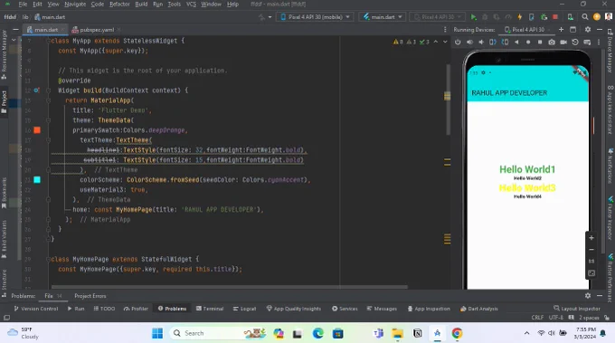Zoom out the emulator with the minus button

(x=591, y=250)
